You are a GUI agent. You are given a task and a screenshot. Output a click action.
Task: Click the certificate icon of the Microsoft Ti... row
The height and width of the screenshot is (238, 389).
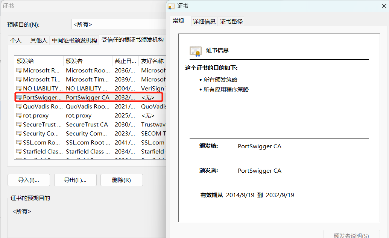[x=19, y=80]
